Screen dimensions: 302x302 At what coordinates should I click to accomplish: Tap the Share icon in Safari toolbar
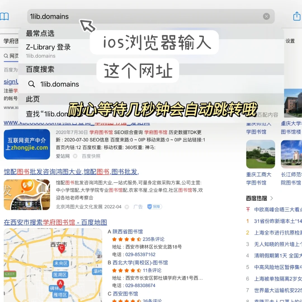pos(297,16)
